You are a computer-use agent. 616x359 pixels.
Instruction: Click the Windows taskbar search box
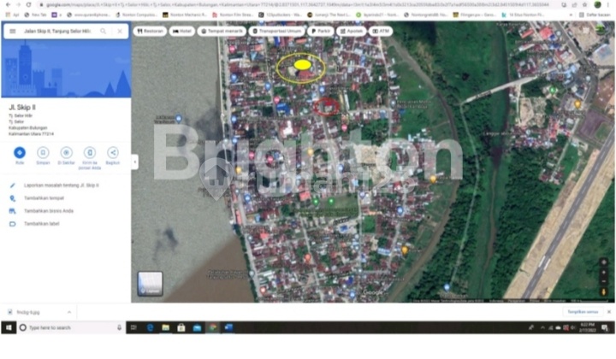(x=64, y=327)
